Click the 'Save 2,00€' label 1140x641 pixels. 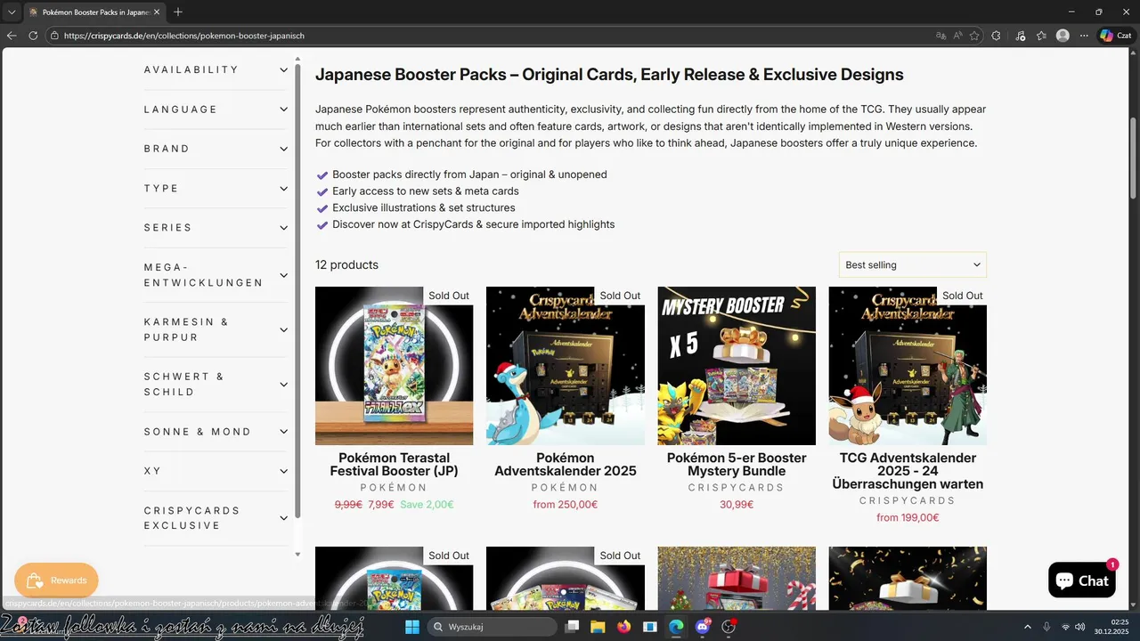[x=427, y=504]
